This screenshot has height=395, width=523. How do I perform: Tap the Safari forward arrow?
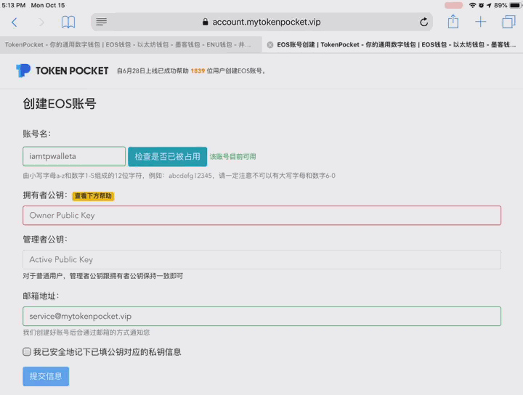[x=41, y=23]
